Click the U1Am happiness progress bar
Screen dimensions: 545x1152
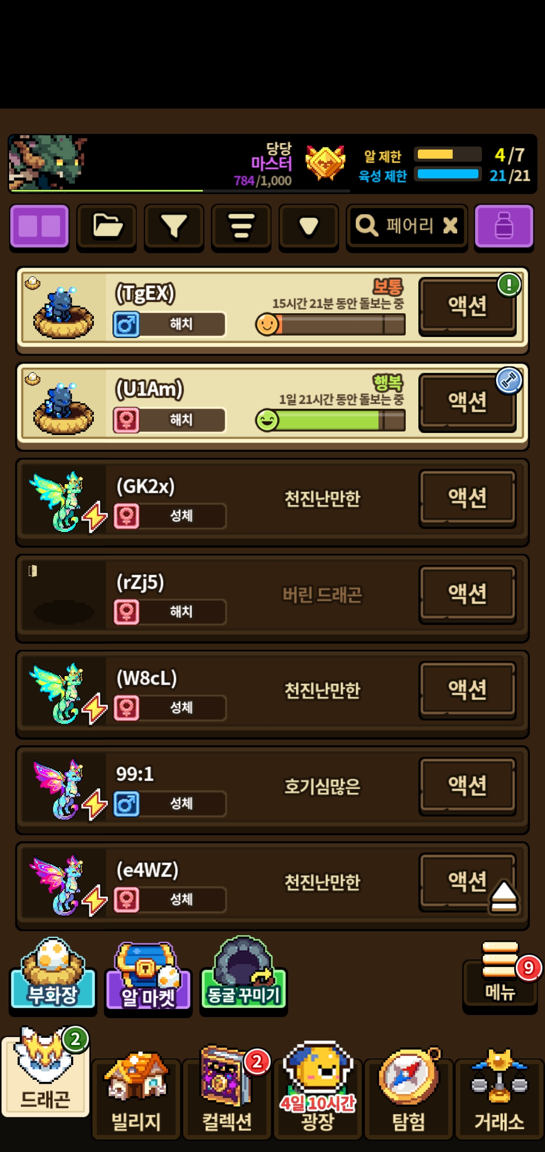click(331, 420)
